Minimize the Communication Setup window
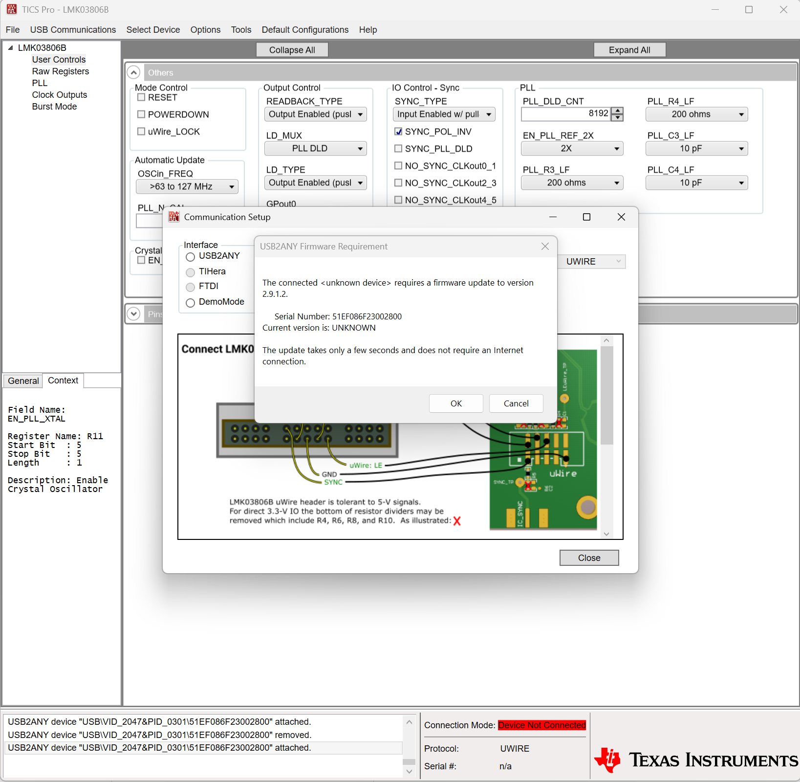This screenshot has width=800, height=782. click(x=553, y=217)
